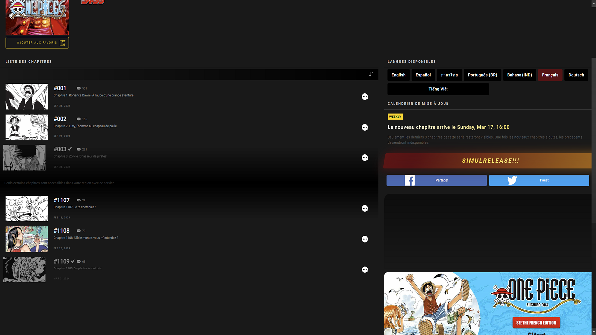Image resolution: width=596 pixels, height=335 pixels.
Task: Select Português (BR) language
Action: click(x=482, y=75)
